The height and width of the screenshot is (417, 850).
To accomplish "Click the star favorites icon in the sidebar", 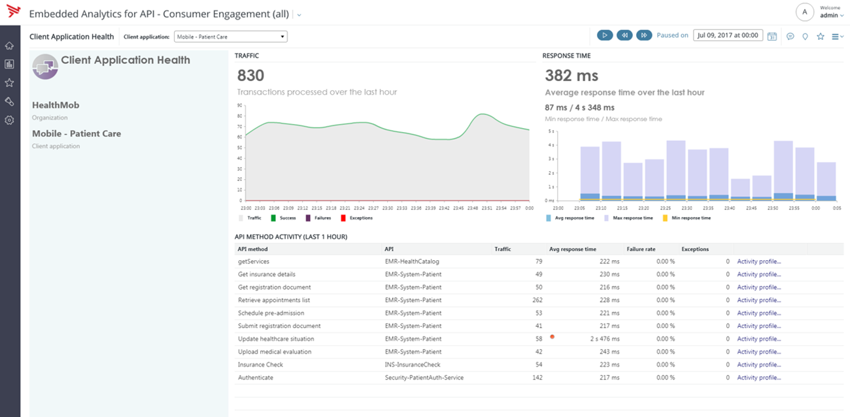I will [9, 82].
